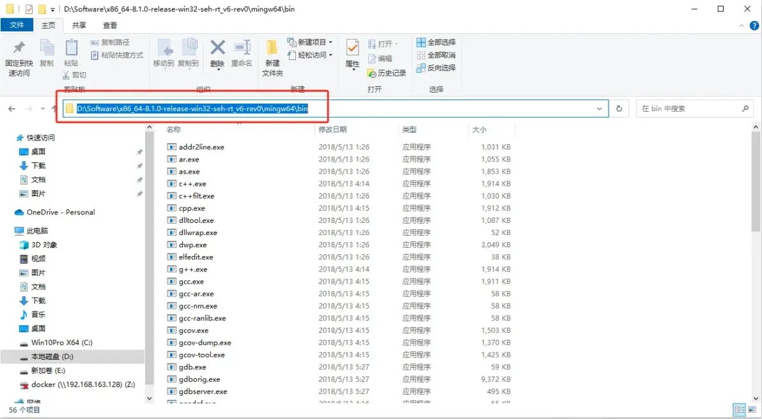Open the Videos folder in the sidebar

33,259
